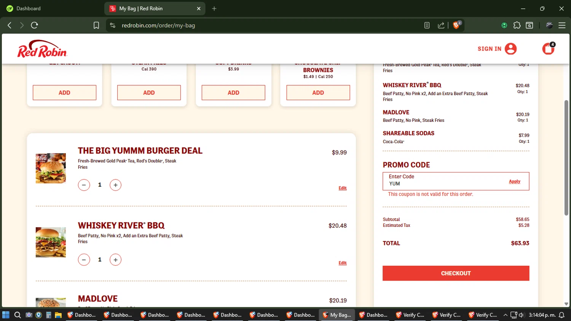This screenshot has width=571, height=321.
Task: Go back with the browser back arrow
Action: click(10, 25)
